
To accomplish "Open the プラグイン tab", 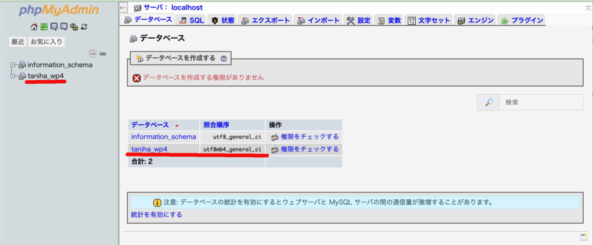I will pyautogui.click(x=522, y=20).
